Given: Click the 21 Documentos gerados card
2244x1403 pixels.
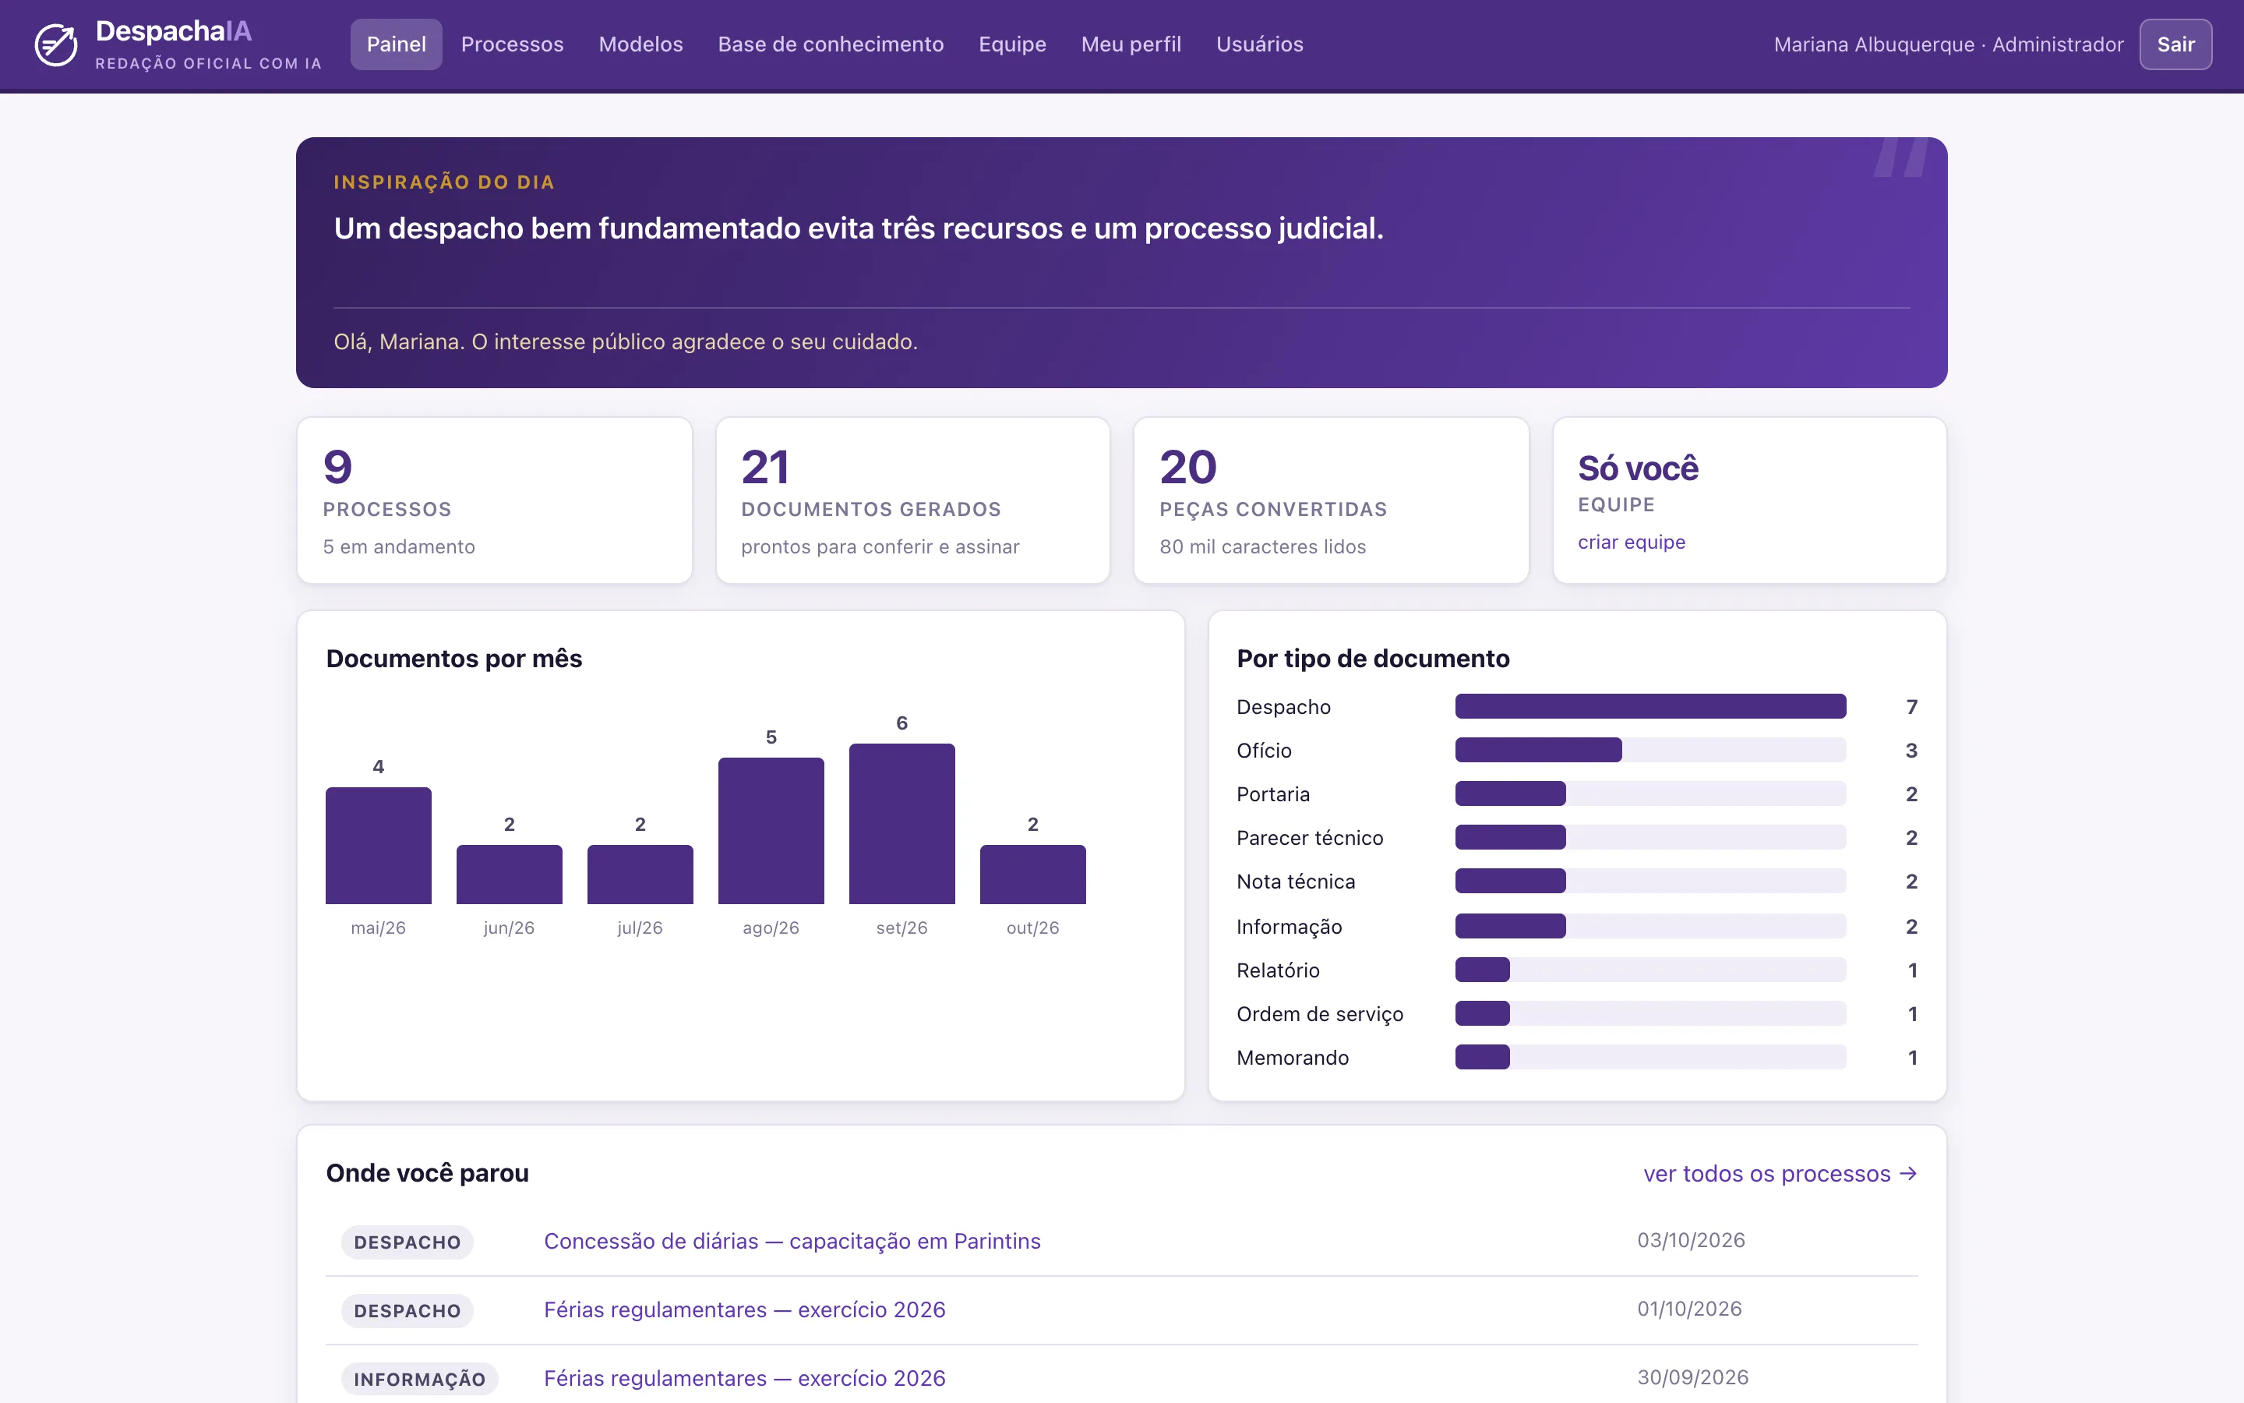Looking at the screenshot, I should pyautogui.click(x=912, y=501).
